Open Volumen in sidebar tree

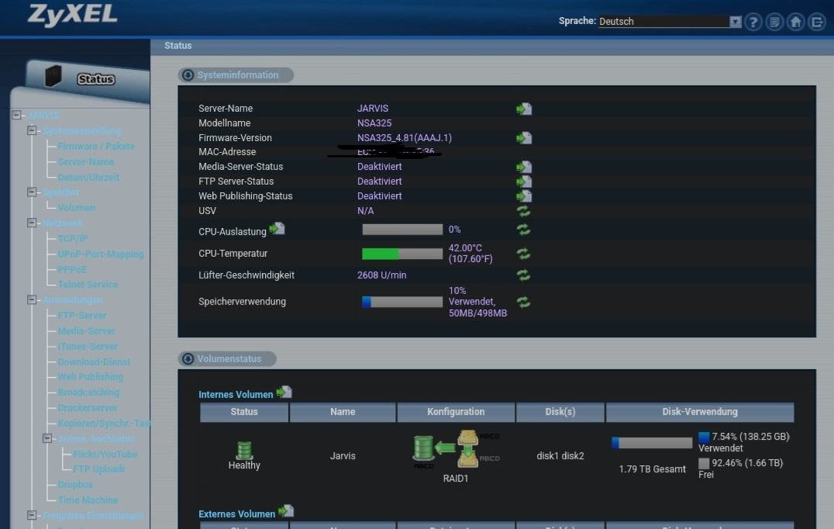[77, 208]
